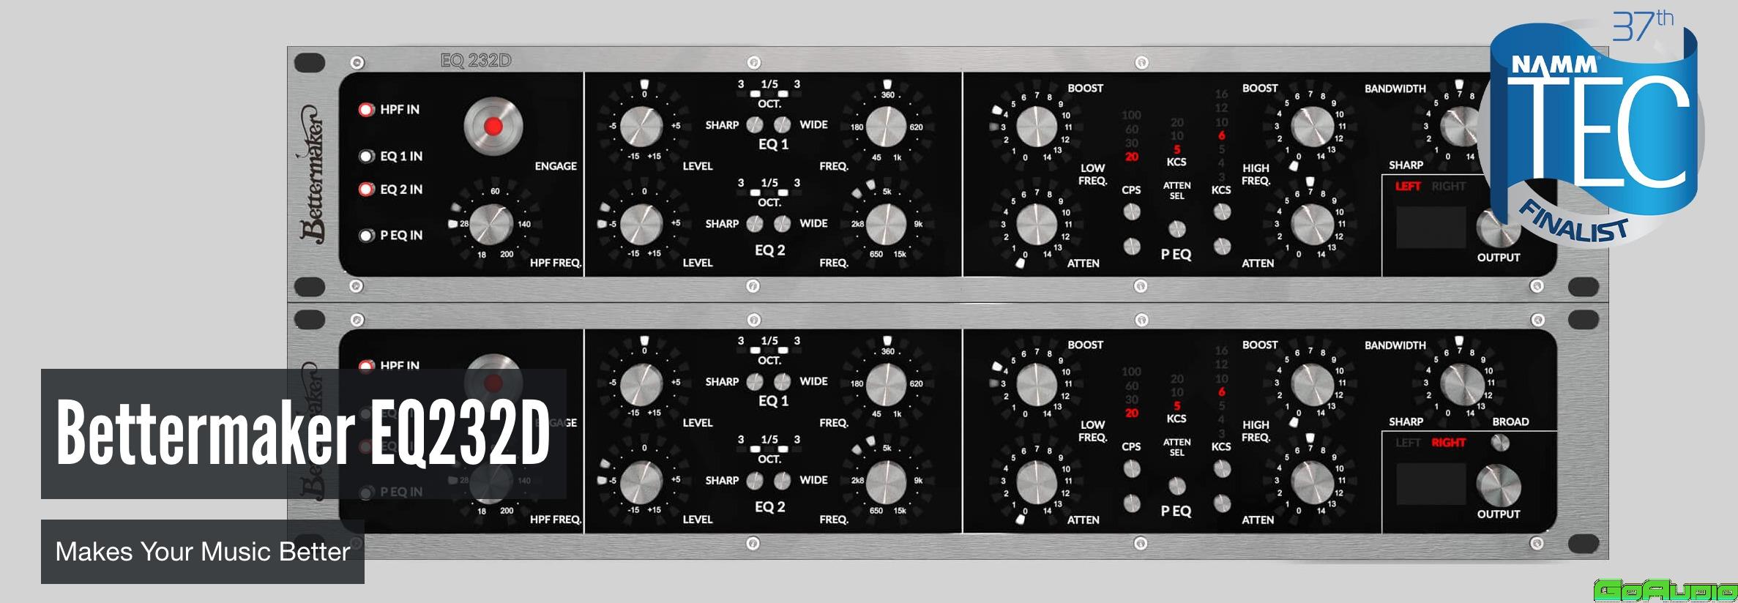This screenshot has height=603, width=1738.
Task: Click the Makes Your Music Better tagline
Action: point(203,552)
